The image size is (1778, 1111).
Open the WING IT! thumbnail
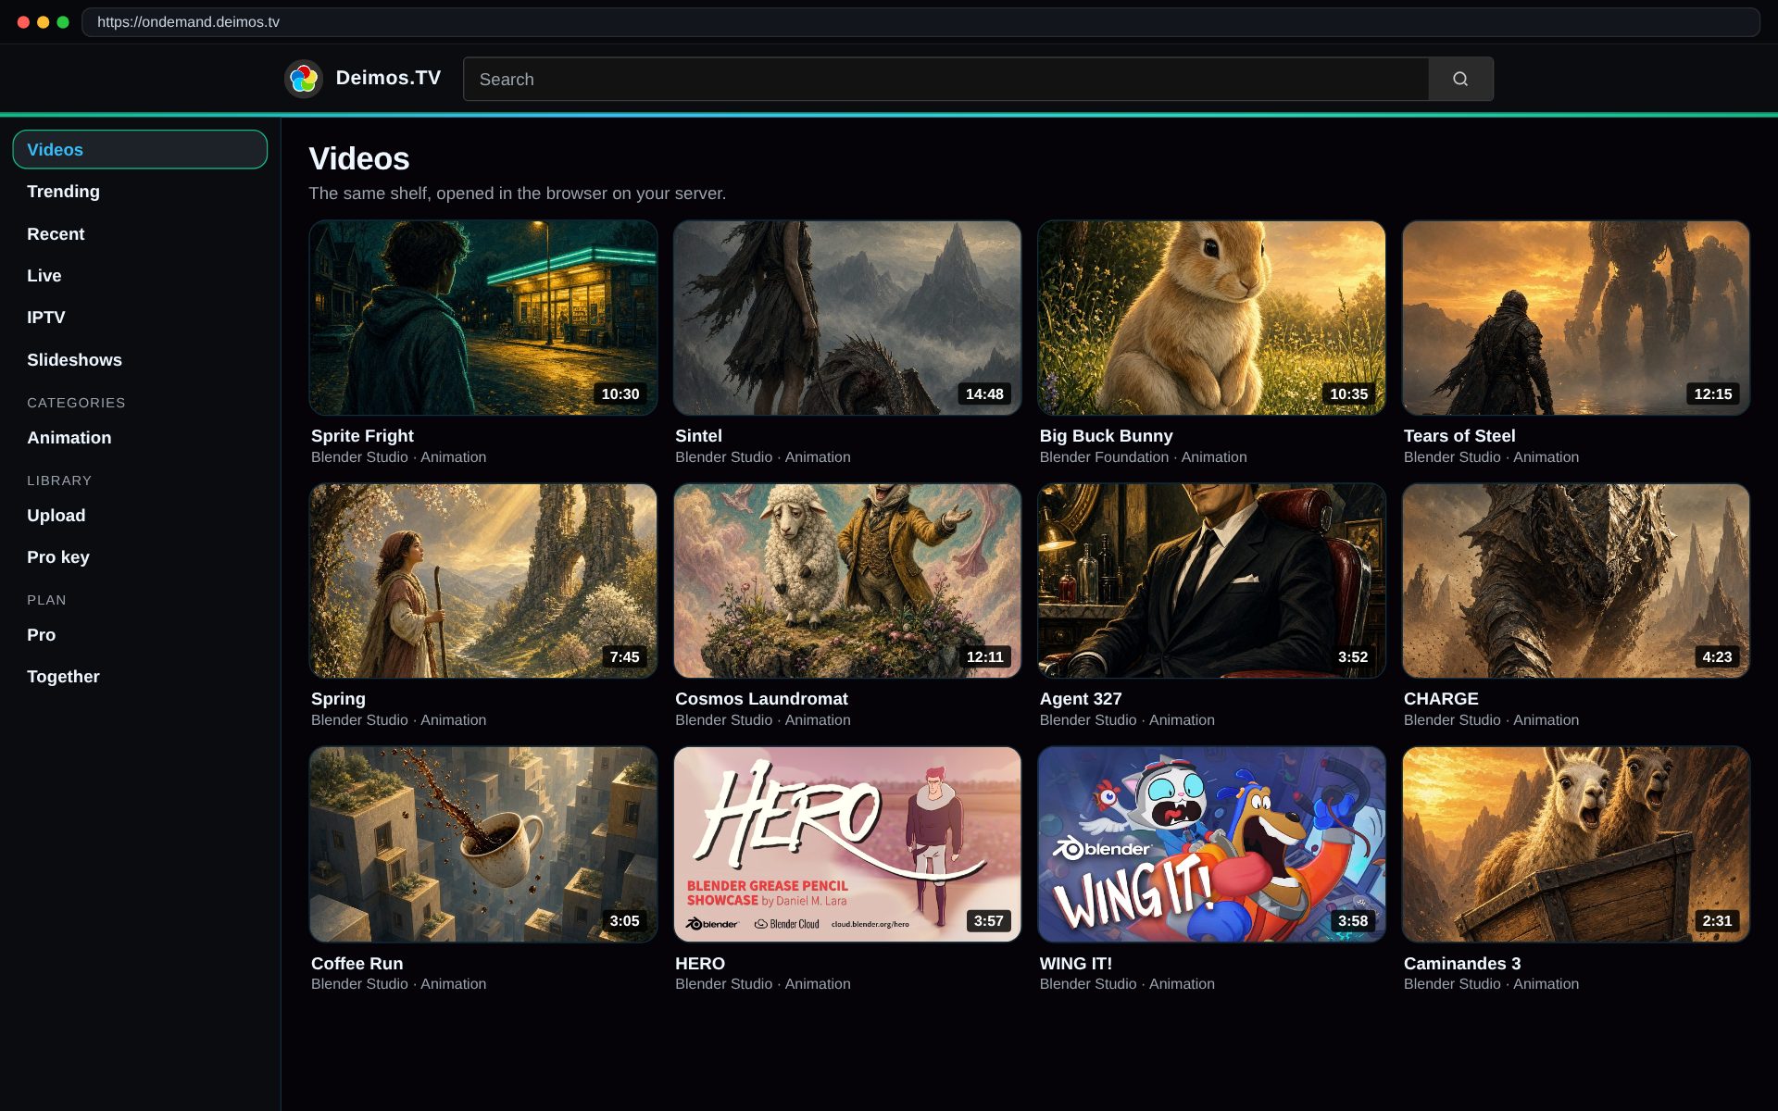1211,844
